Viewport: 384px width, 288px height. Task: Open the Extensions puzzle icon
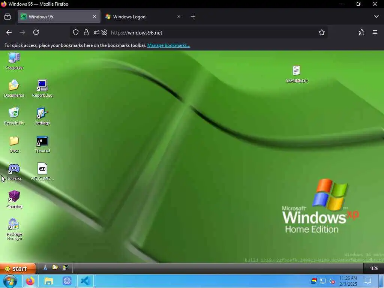coord(361,32)
